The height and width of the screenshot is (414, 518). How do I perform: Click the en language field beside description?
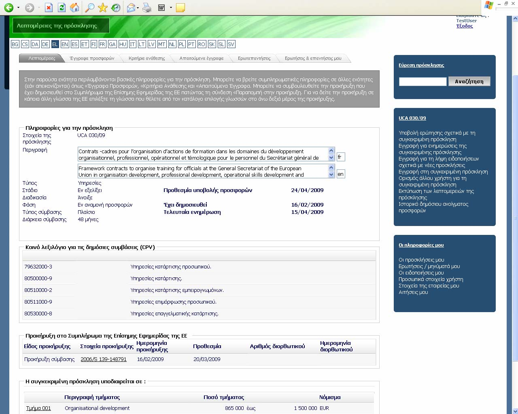click(341, 174)
